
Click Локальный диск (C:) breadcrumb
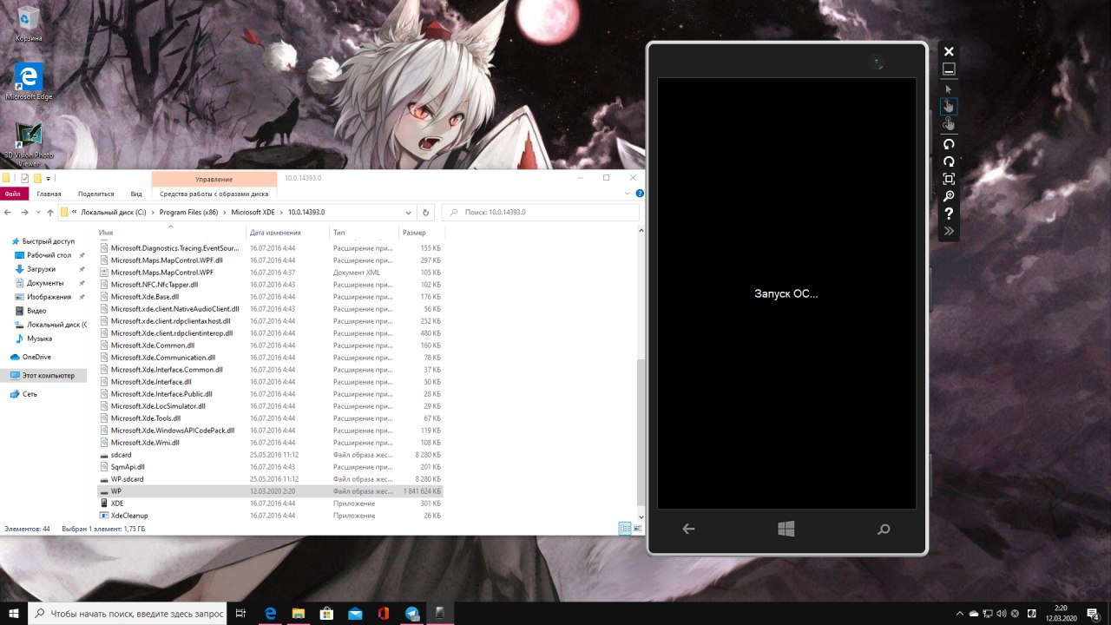pos(114,212)
